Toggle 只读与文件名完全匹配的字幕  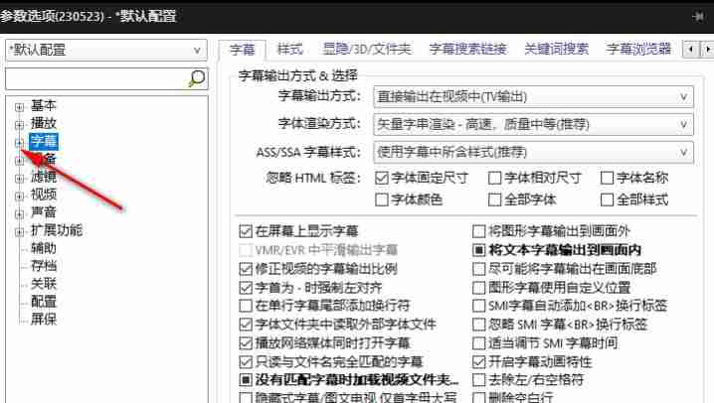coord(246,361)
